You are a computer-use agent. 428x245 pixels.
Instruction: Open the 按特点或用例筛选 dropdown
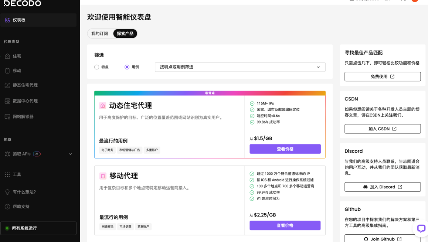click(240, 67)
